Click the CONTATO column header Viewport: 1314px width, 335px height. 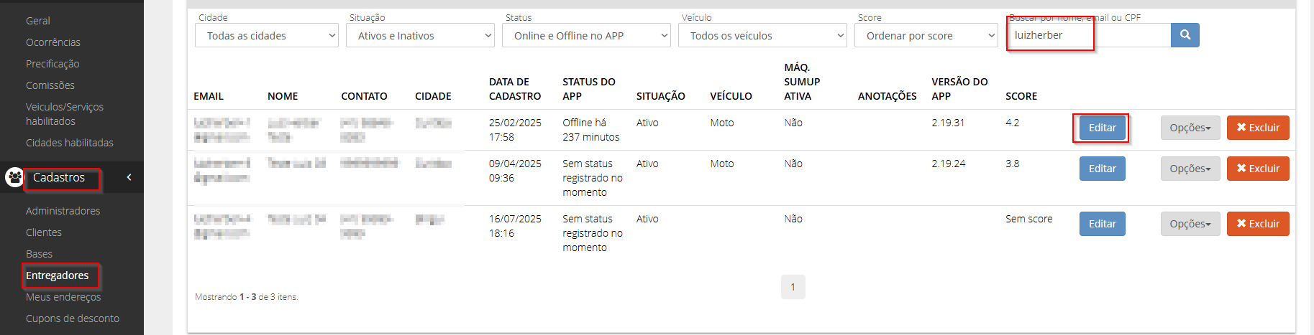coord(365,96)
